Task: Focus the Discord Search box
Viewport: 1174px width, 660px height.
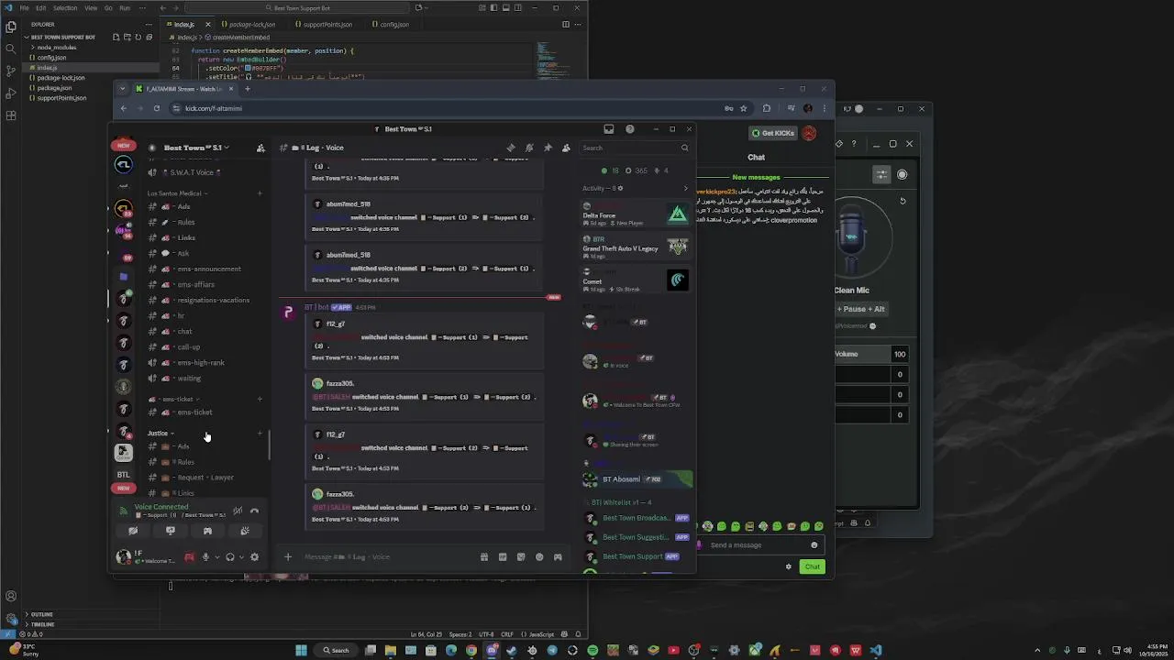Action: pos(635,148)
